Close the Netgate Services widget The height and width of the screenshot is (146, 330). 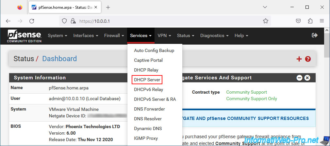307,78
